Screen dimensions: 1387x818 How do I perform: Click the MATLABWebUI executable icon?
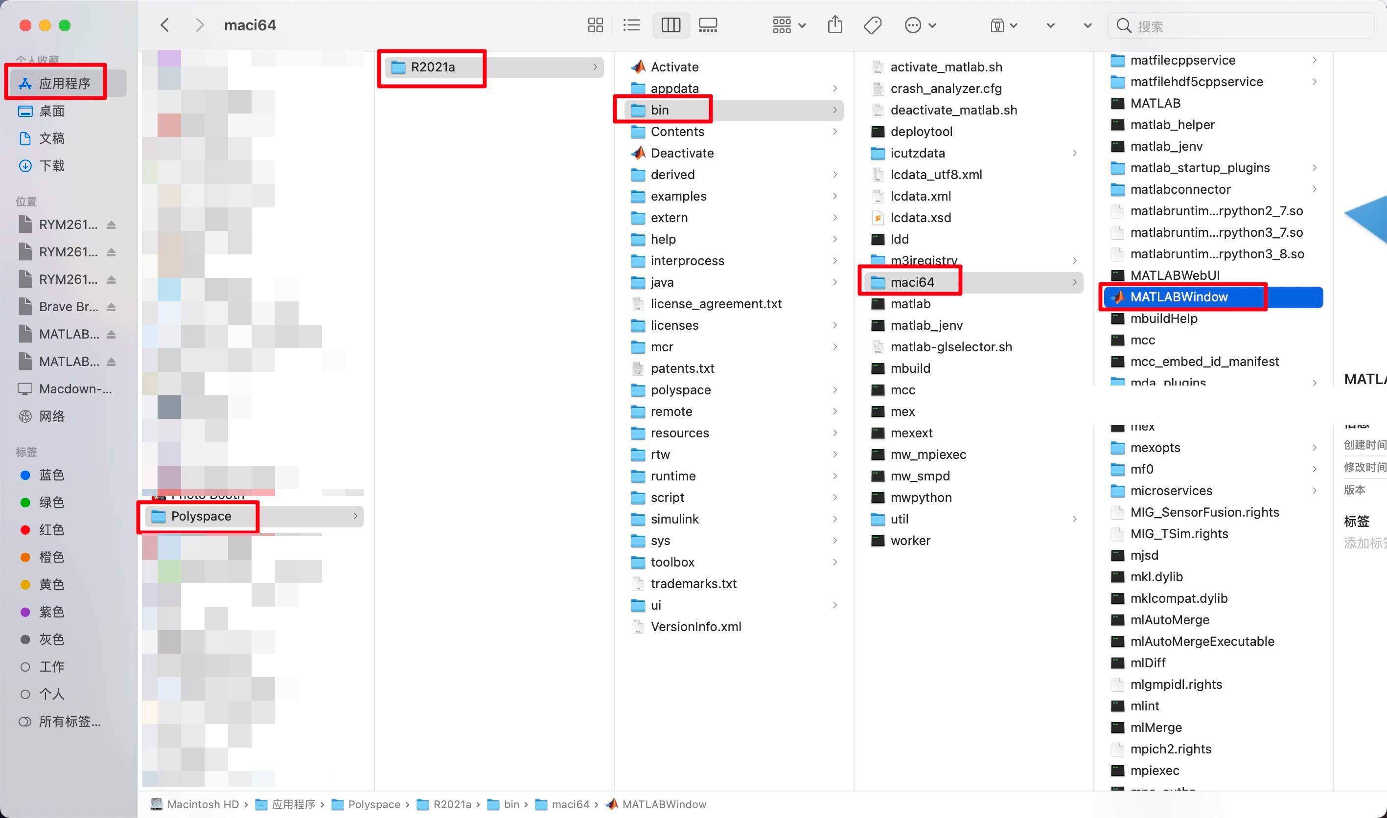(1117, 275)
